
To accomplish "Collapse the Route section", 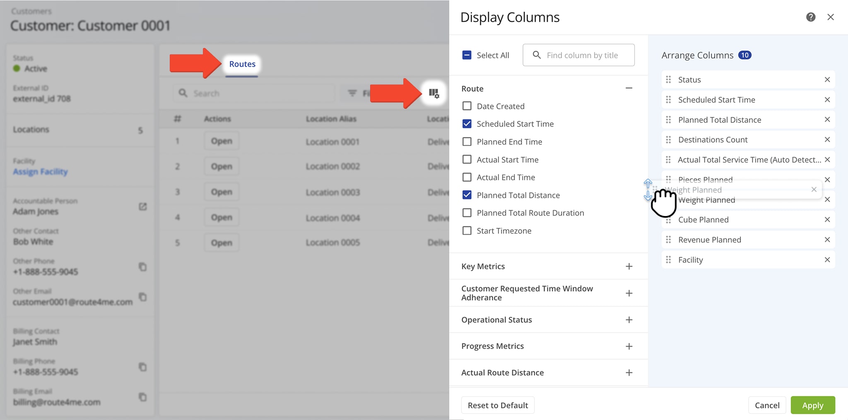I will click(629, 88).
